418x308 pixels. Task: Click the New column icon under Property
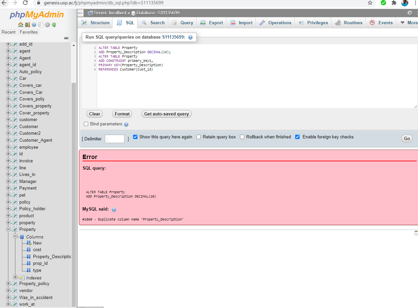click(29, 243)
